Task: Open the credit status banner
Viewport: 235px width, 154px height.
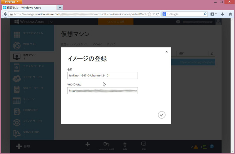Action: 116,22
